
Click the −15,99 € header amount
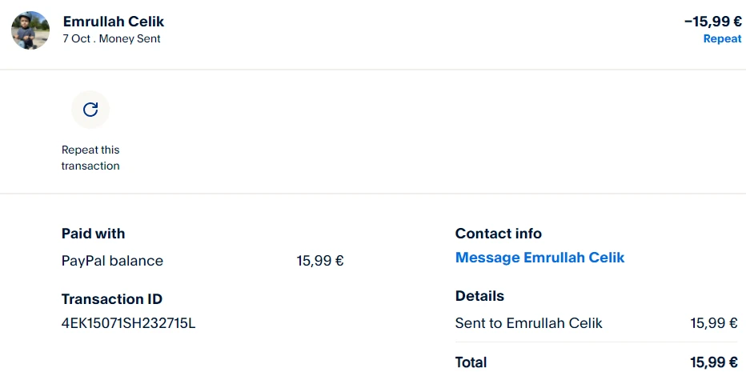click(x=712, y=22)
